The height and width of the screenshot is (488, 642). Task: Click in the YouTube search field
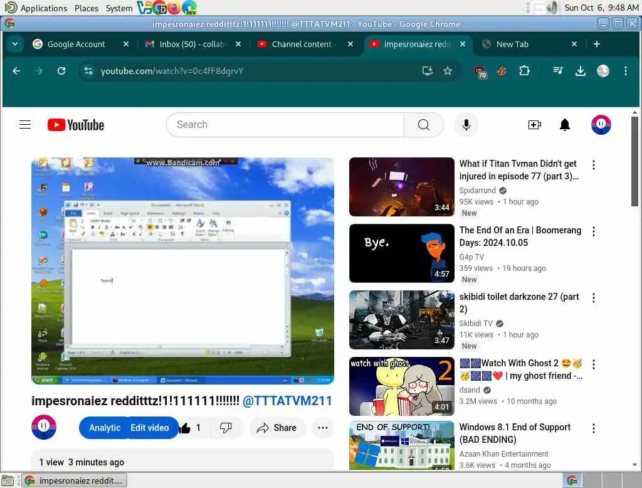(x=285, y=125)
